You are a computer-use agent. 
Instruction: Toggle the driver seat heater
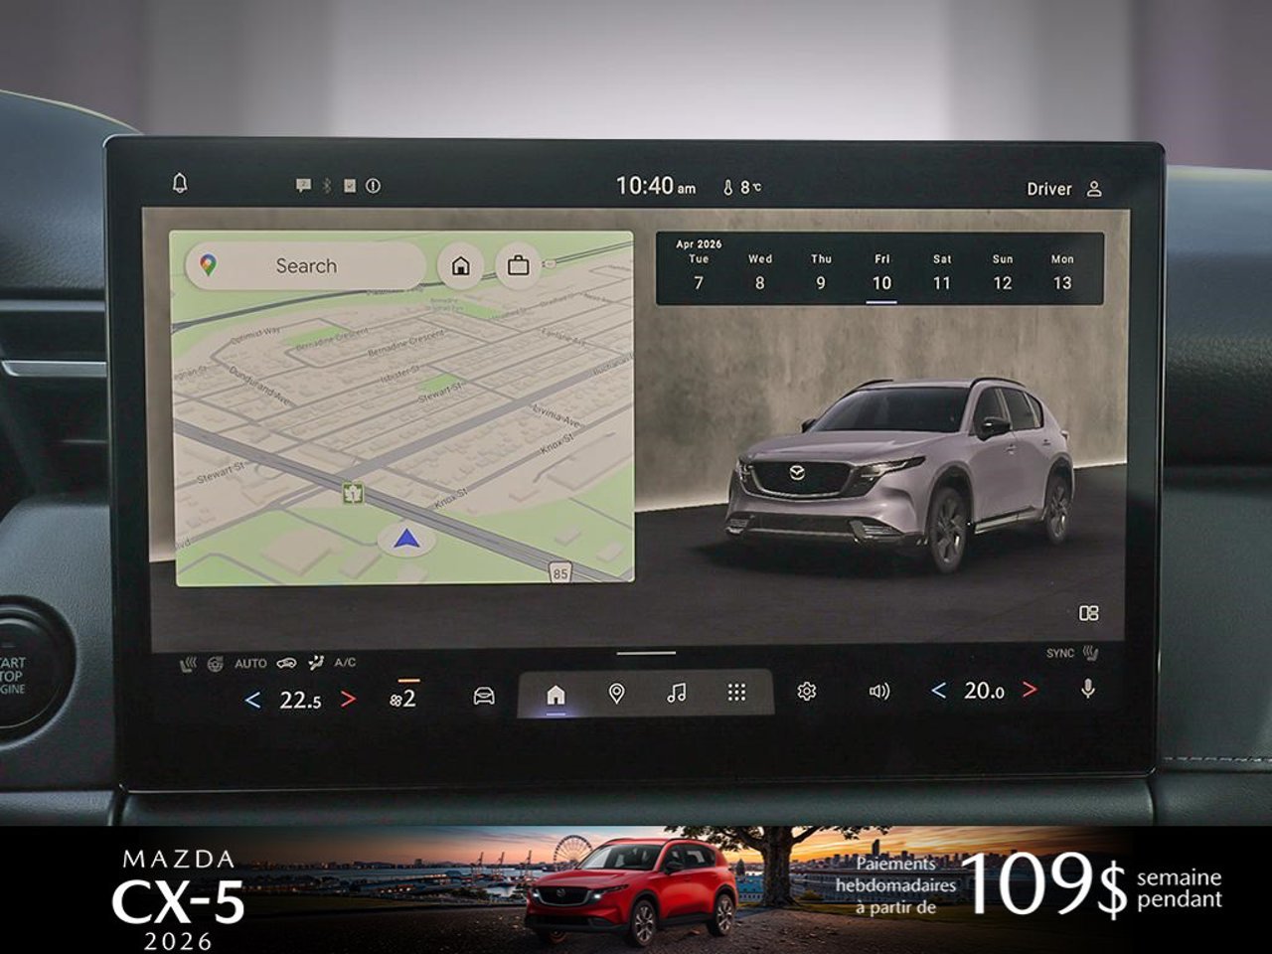click(188, 664)
